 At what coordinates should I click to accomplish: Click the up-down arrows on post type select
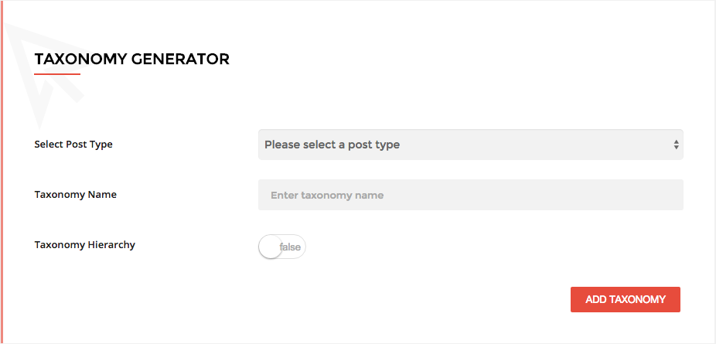(x=676, y=145)
